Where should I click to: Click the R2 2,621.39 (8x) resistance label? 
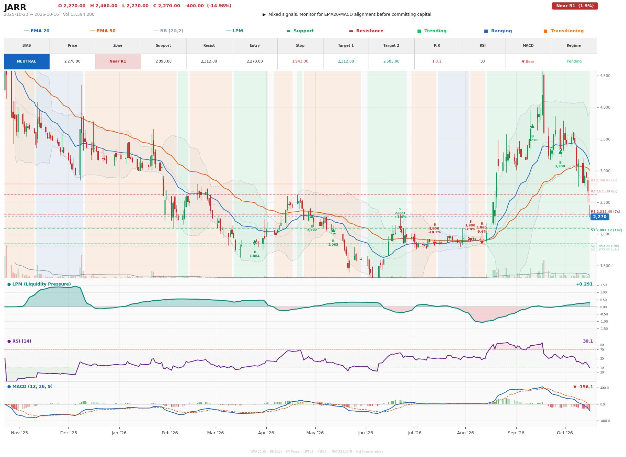click(604, 191)
